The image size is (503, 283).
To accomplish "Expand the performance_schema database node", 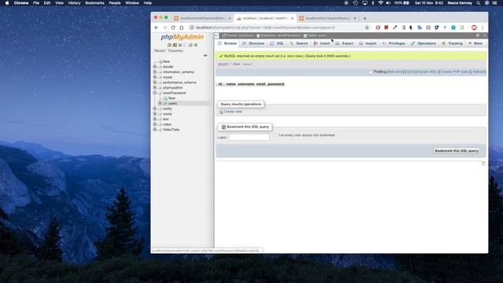I will 155,83.
